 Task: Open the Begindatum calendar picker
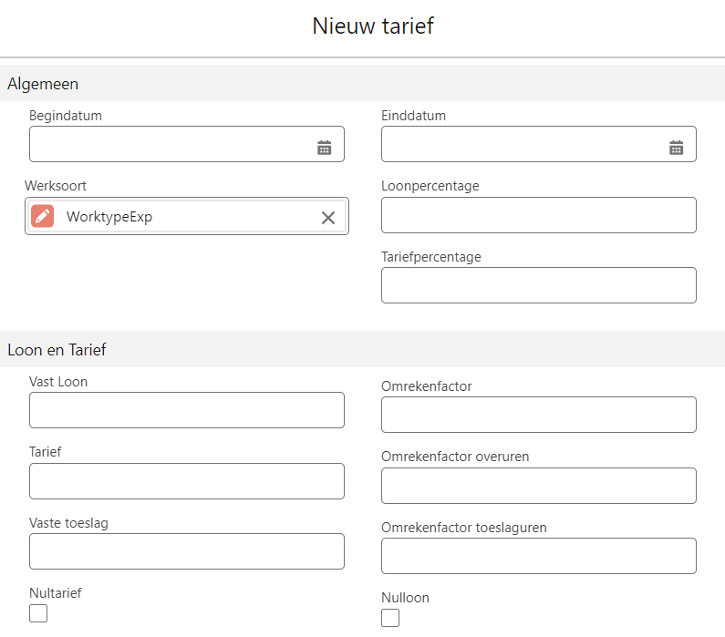324,148
